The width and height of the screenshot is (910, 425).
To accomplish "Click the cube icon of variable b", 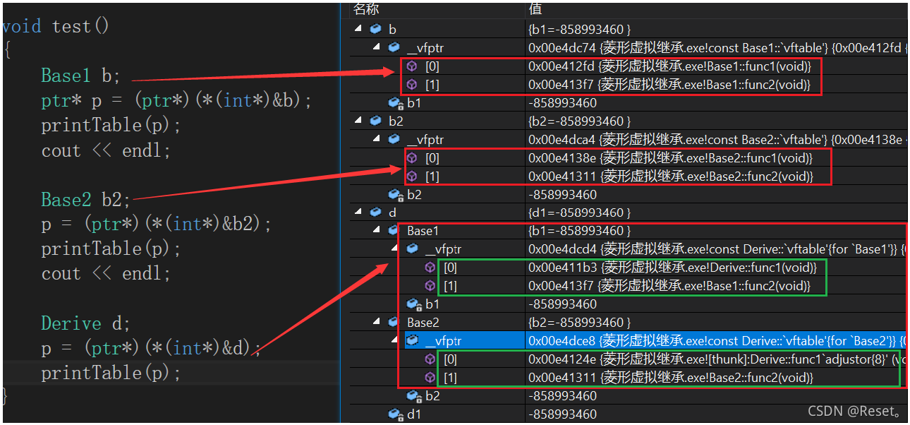I will 375,29.
